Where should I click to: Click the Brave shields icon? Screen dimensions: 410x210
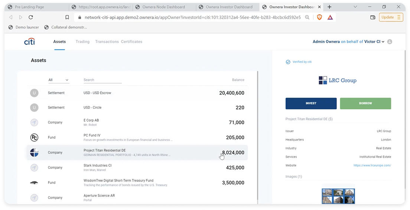click(319, 17)
